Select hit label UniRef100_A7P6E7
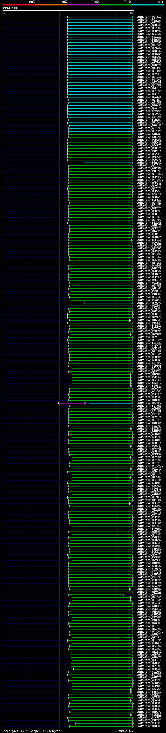This screenshot has height=733, width=166. click(x=149, y=177)
